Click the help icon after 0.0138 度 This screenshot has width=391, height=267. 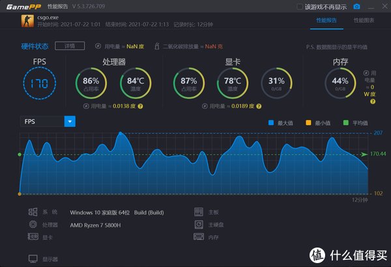140,107
